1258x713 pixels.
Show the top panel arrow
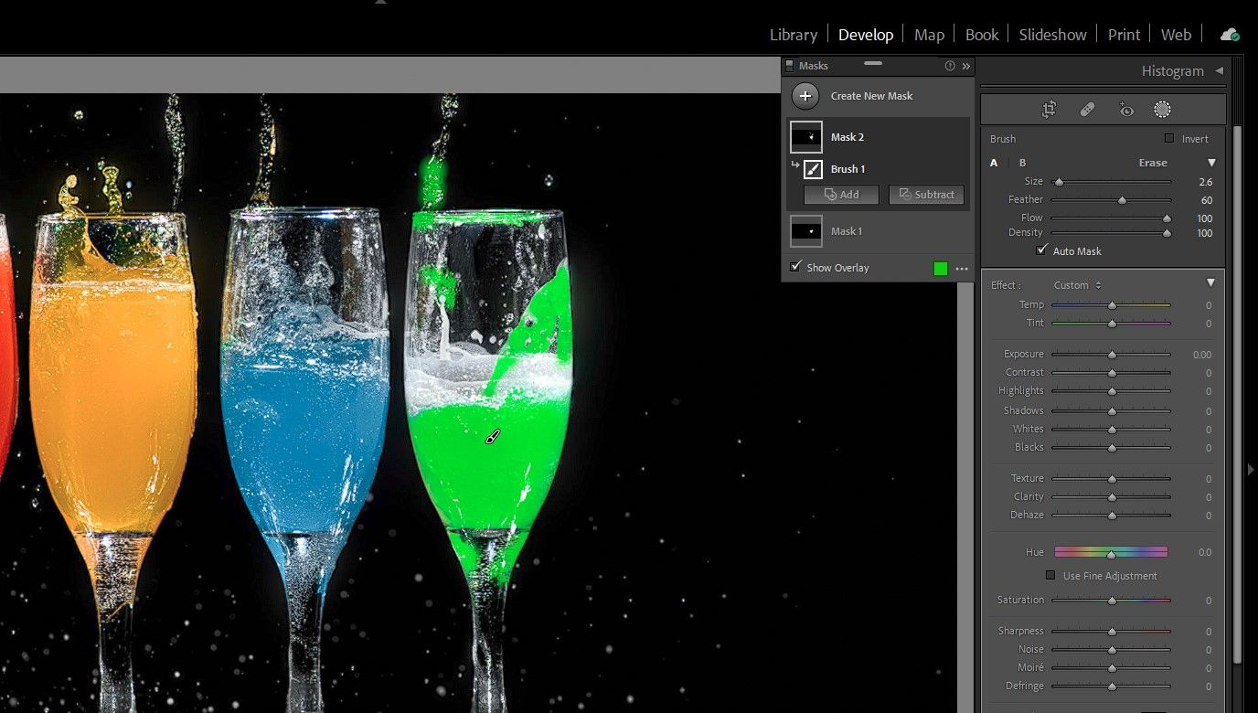coord(381,3)
